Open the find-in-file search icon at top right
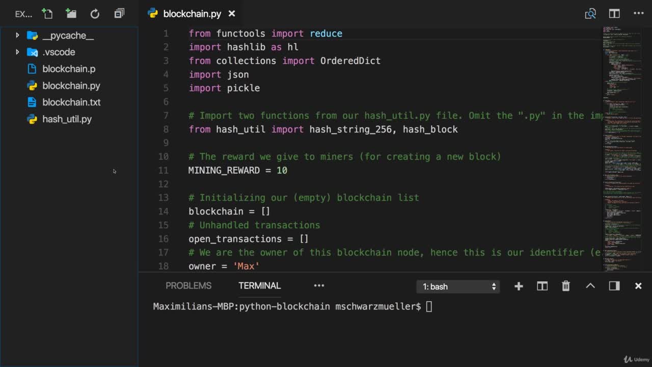652x367 pixels. [590, 14]
